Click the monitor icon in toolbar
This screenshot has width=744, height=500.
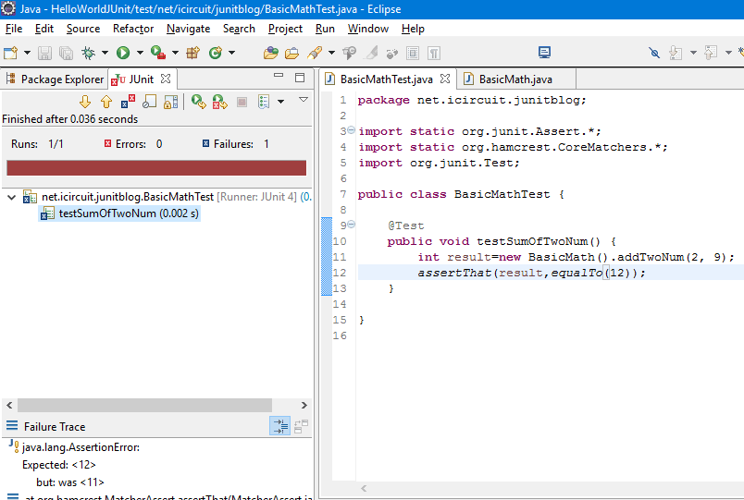(x=544, y=52)
